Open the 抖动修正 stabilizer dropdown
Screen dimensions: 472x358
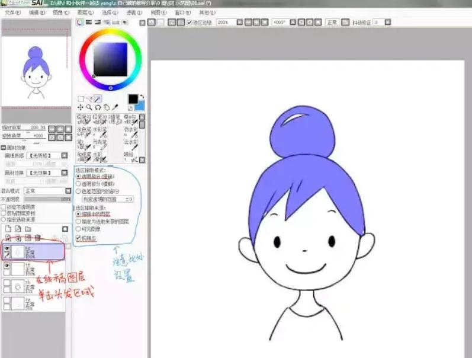(388, 23)
